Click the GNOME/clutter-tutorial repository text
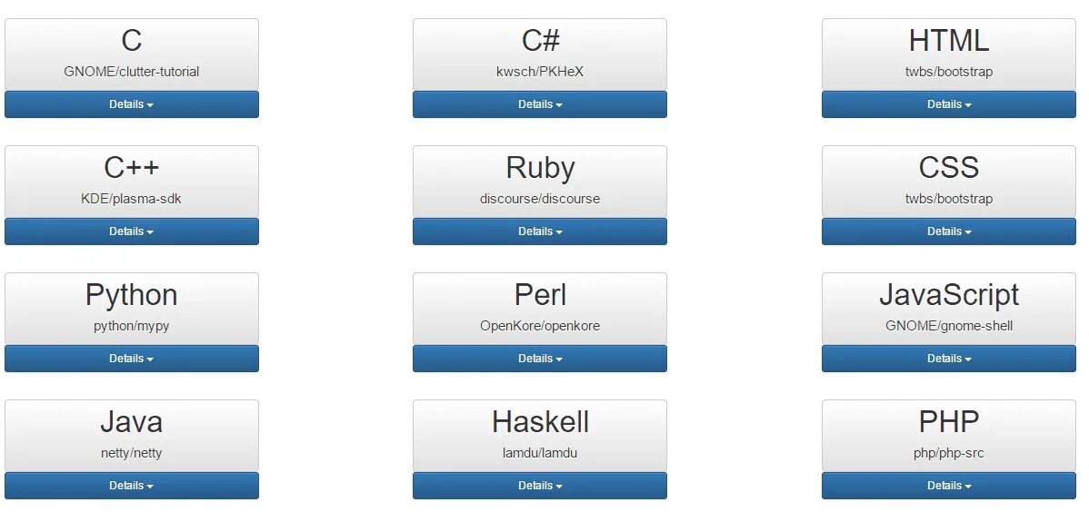This screenshot has width=1089, height=512. point(131,72)
